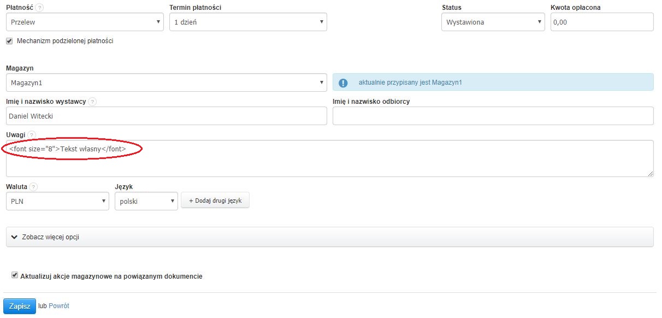
Task: Click the Imię i nazwisko odbiorcy field
Action: point(493,116)
